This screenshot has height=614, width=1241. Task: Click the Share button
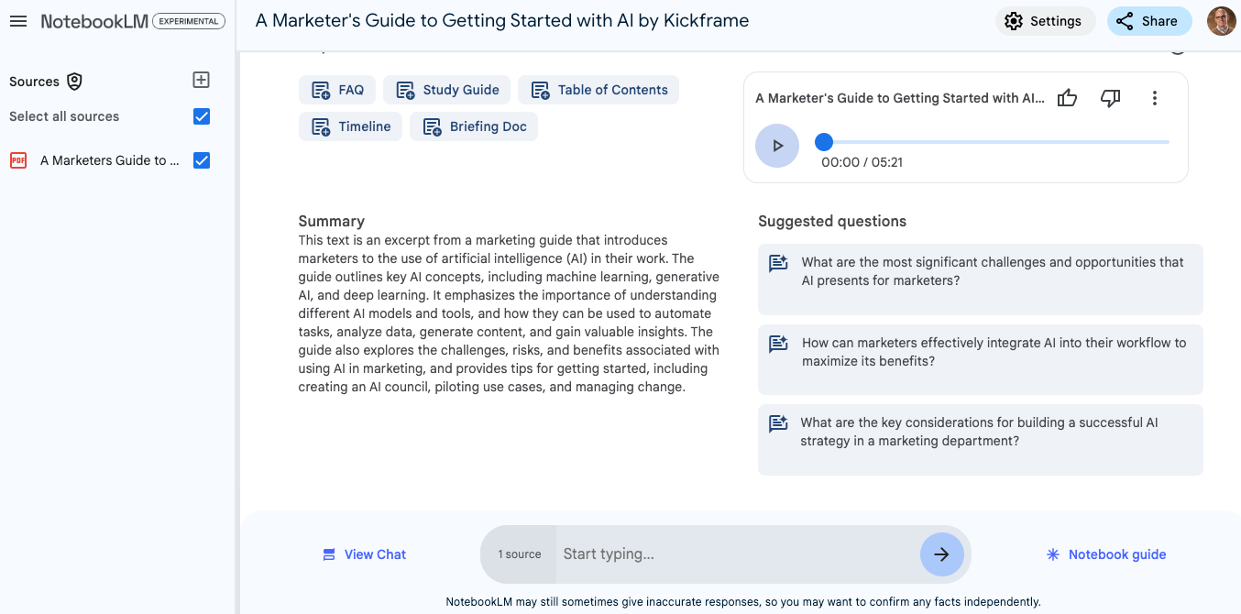click(x=1149, y=21)
